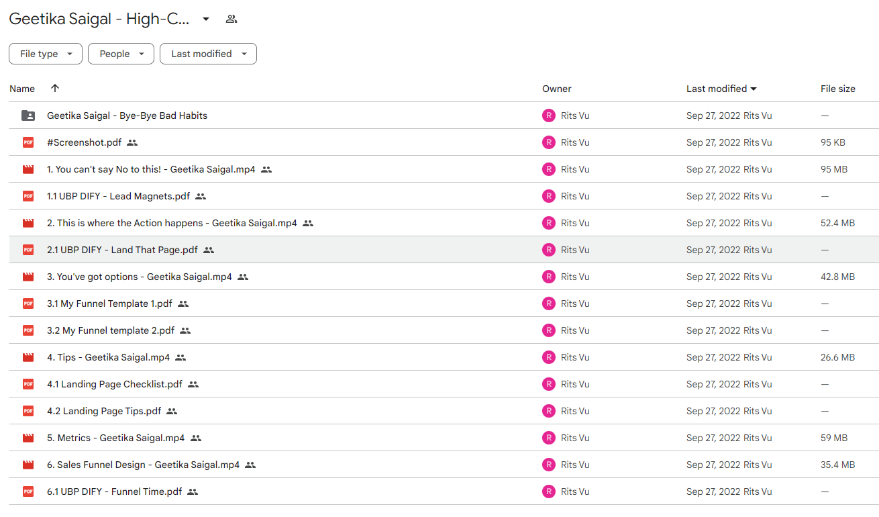879x517 pixels.
Task: Select 5. Metrics - Geetika Saigal.mp4
Action: (115, 438)
